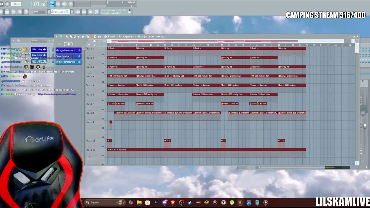Select the Delete tool in playlist toolbar

click(x=75, y=37)
